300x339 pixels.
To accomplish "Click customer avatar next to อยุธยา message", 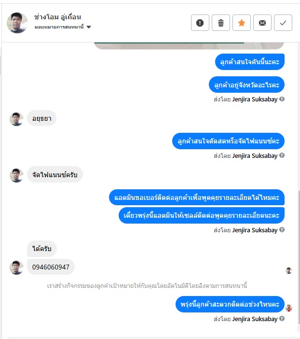I will [x=16, y=119].
